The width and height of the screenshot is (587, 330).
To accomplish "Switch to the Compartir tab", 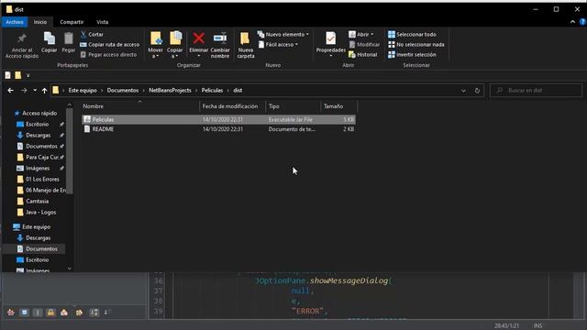I will click(72, 22).
